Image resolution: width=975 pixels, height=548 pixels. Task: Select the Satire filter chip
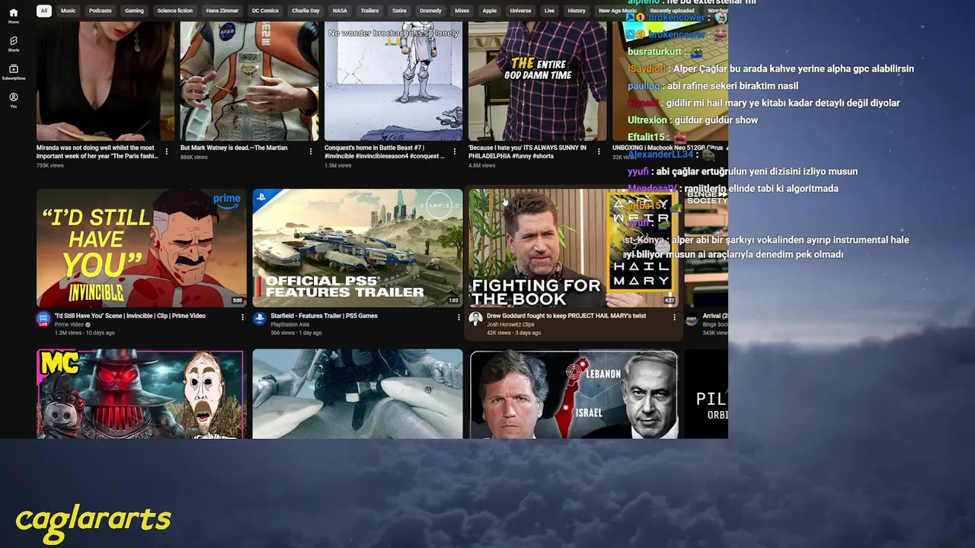(399, 11)
